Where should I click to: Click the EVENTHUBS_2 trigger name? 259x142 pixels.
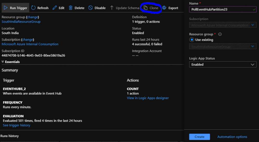click(14, 89)
